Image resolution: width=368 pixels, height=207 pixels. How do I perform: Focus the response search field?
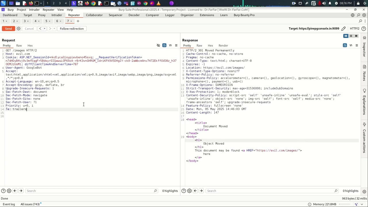[x=272, y=191]
